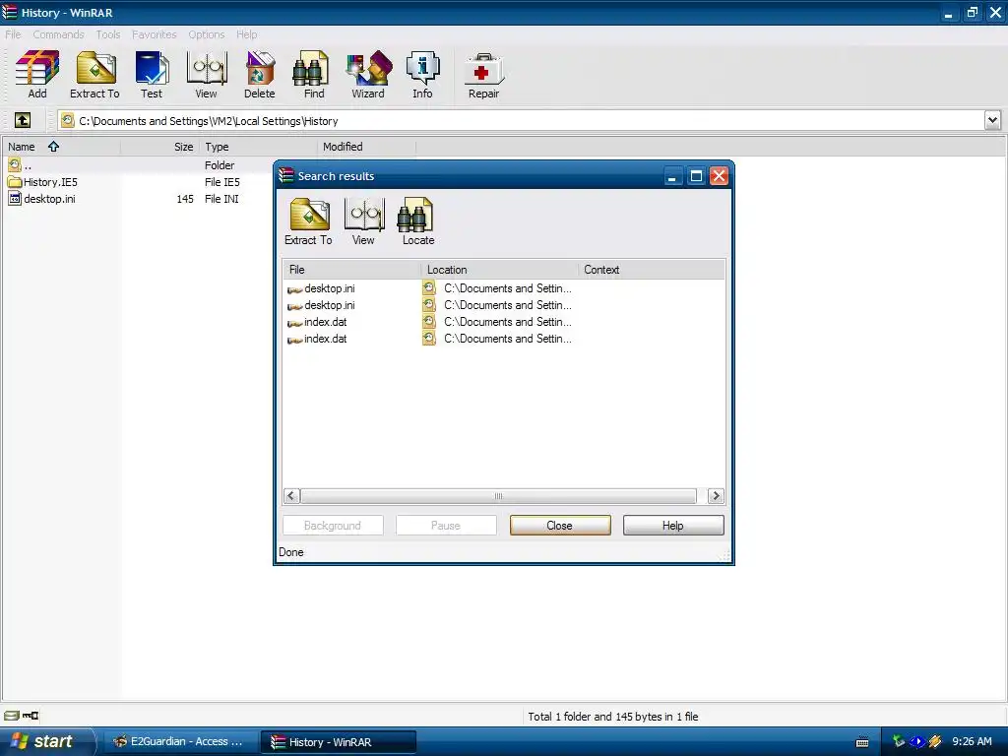Maximize the Search results window
The image size is (1008, 756).
[696, 175]
